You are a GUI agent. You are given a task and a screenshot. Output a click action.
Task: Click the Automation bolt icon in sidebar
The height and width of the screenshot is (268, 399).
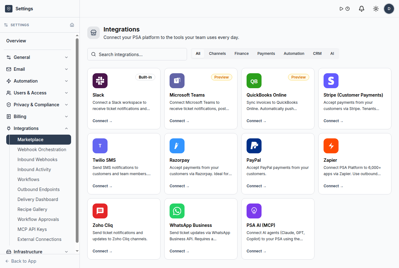pos(9,81)
